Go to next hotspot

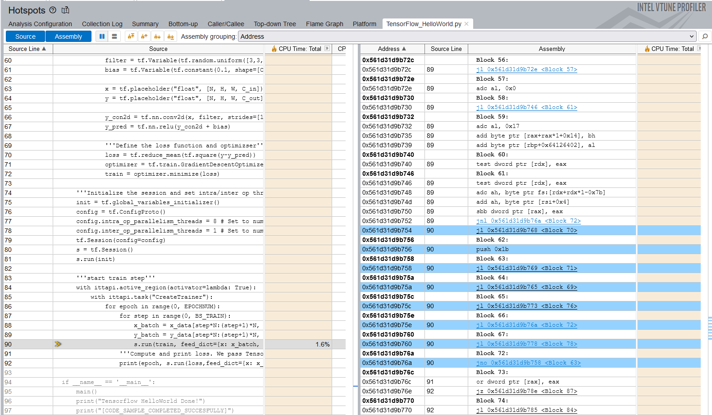[157, 36]
